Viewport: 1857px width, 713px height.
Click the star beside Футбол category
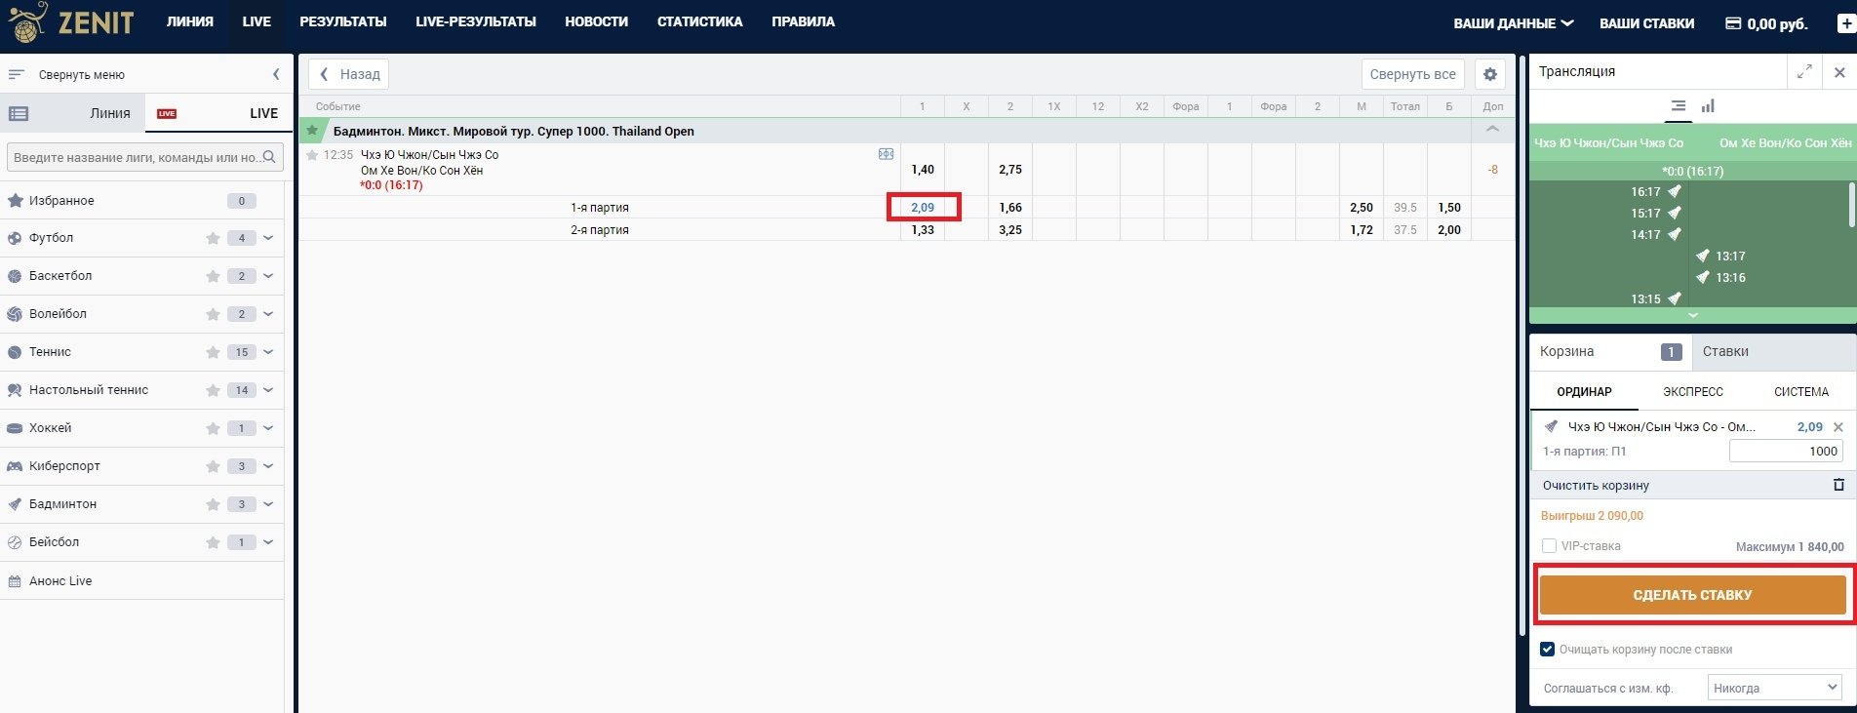pos(213,238)
